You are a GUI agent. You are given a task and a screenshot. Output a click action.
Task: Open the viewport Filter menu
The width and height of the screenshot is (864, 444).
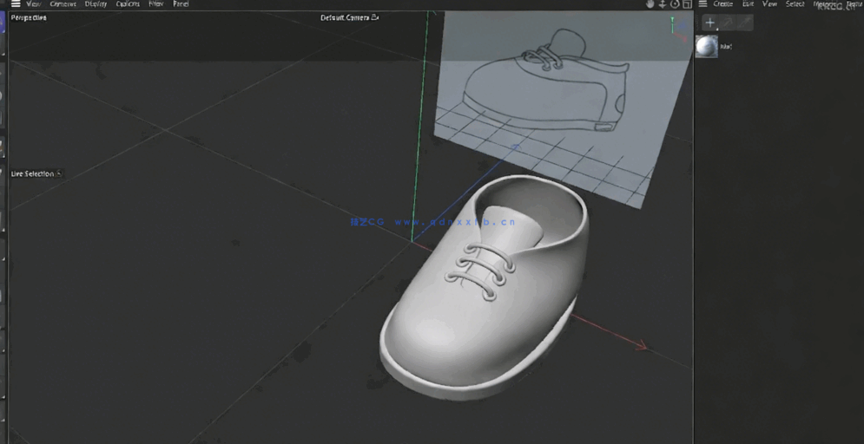(156, 4)
